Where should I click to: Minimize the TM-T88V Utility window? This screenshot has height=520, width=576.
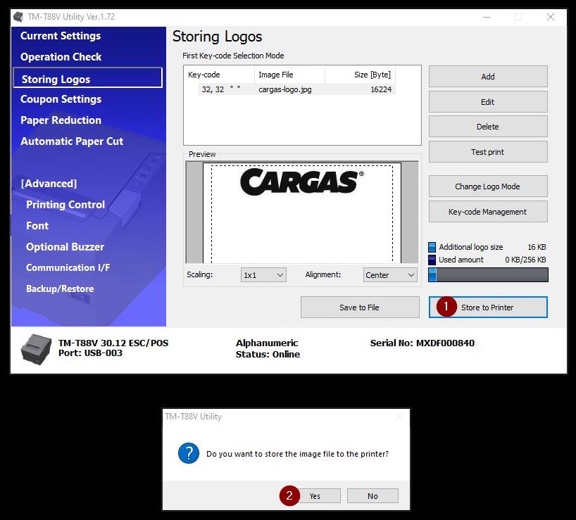click(487, 17)
